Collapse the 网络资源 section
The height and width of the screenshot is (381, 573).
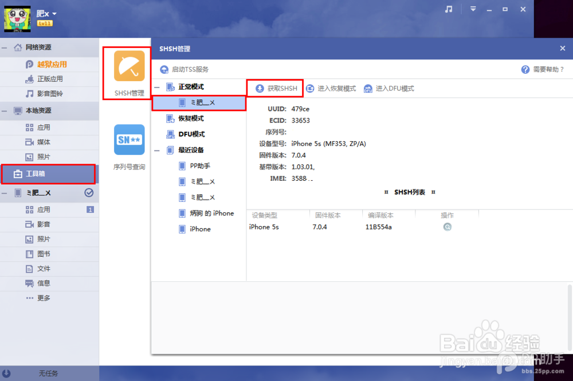point(5,47)
